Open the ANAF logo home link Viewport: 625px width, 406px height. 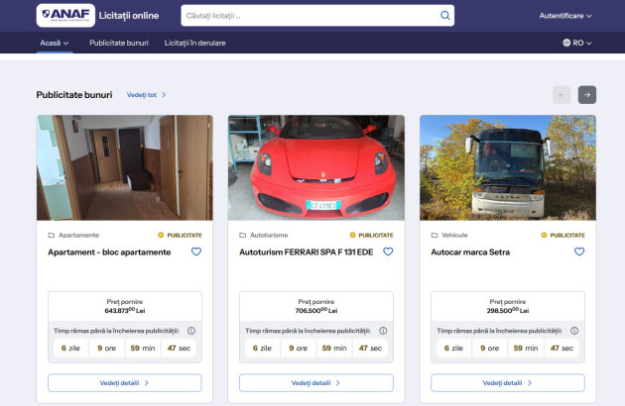65,16
